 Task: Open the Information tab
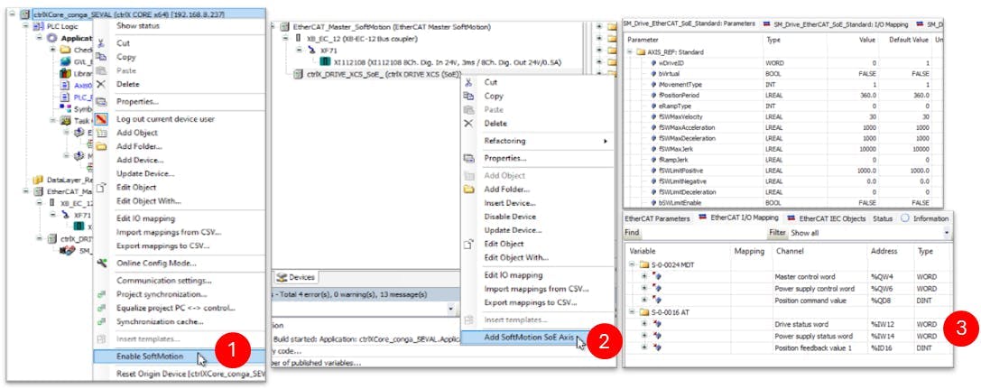pos(925,218)
